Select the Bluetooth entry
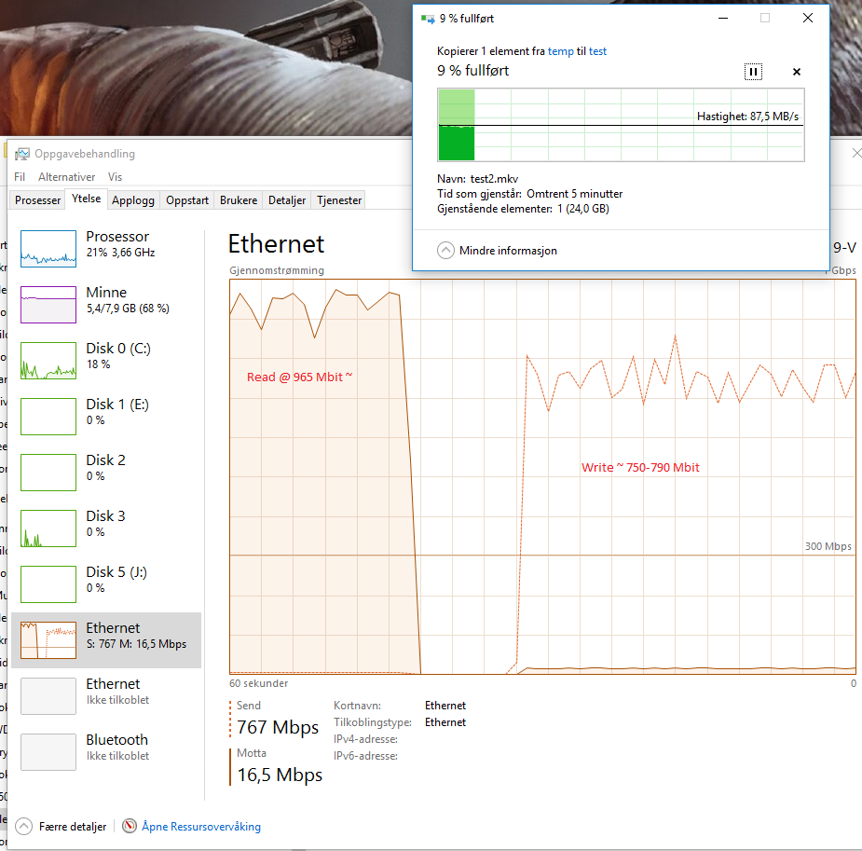The height and width of the screenshot is (851, 862). point(106,752)
